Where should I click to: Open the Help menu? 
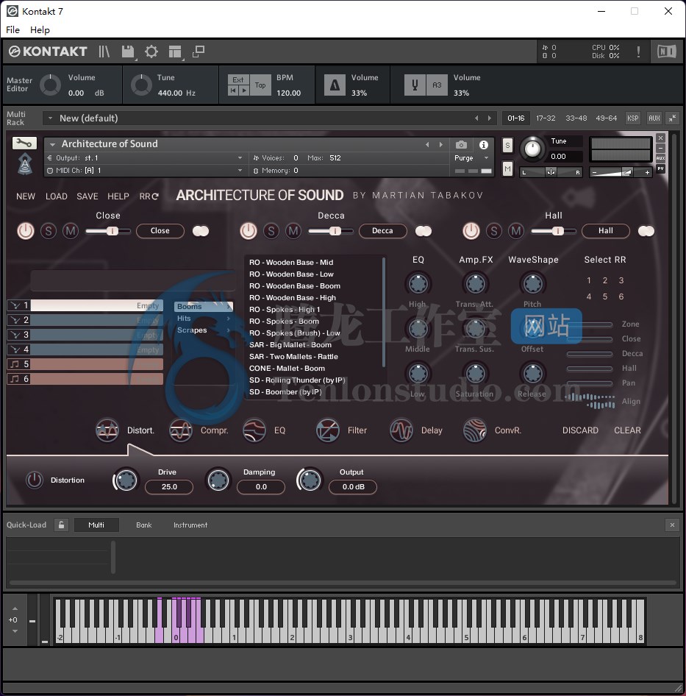[x=40, y=29]
